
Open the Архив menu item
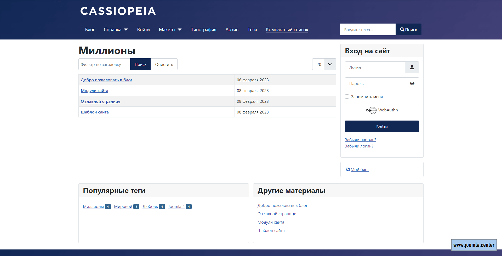[232, 29]
